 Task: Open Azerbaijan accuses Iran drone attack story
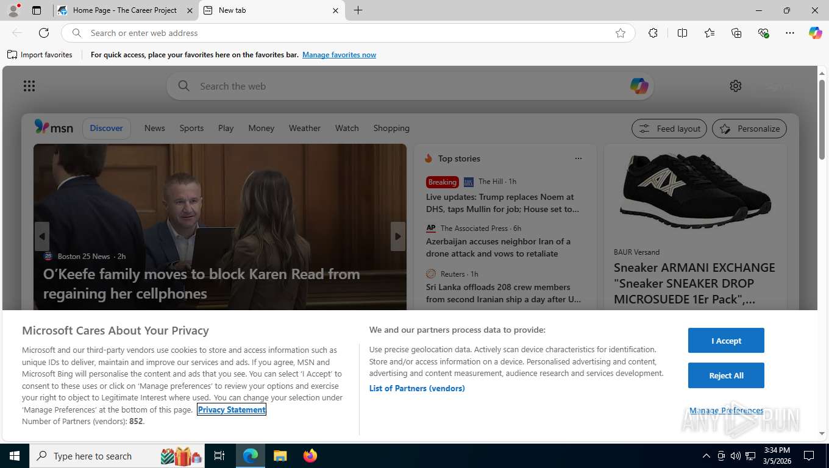pyautogui.click(x=498, y=247)
